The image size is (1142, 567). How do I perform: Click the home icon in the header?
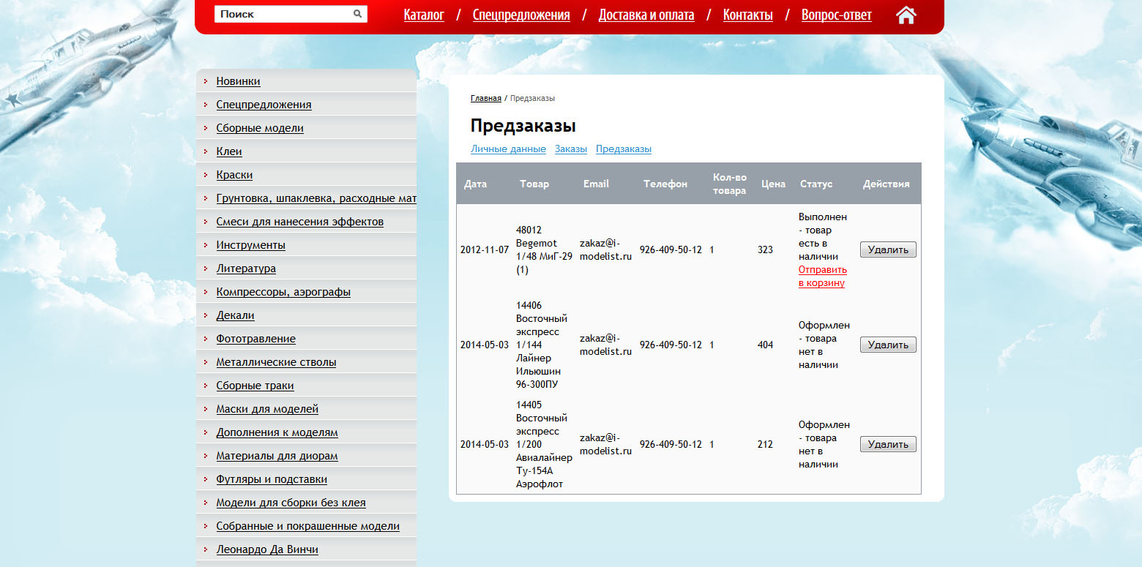tap(906, 15)
